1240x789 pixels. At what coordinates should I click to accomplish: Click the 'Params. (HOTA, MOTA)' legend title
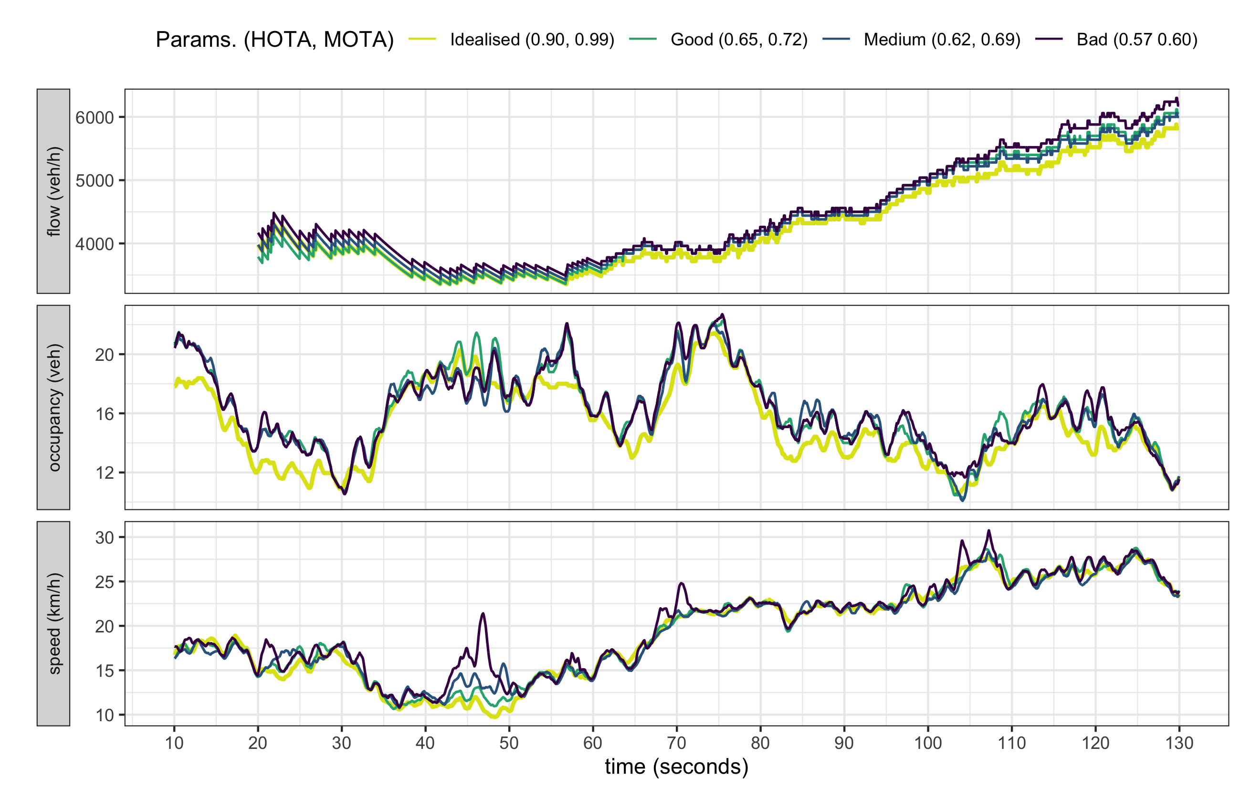[274, 40]
